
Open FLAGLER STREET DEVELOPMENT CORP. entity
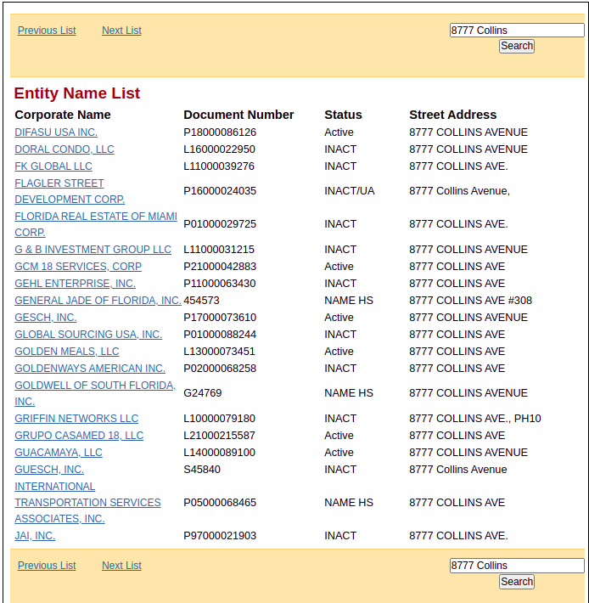coord(70,191)
